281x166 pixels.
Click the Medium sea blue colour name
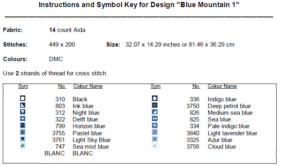tap(230, 113)
